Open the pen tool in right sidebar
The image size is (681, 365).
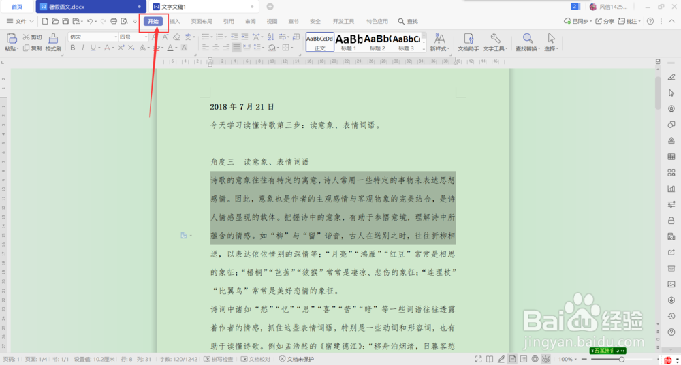[671, 77]
